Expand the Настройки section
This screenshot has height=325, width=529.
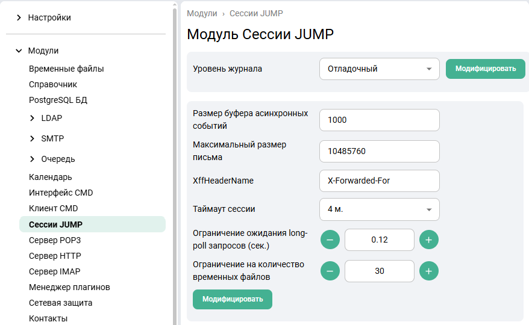coord(19,17)
